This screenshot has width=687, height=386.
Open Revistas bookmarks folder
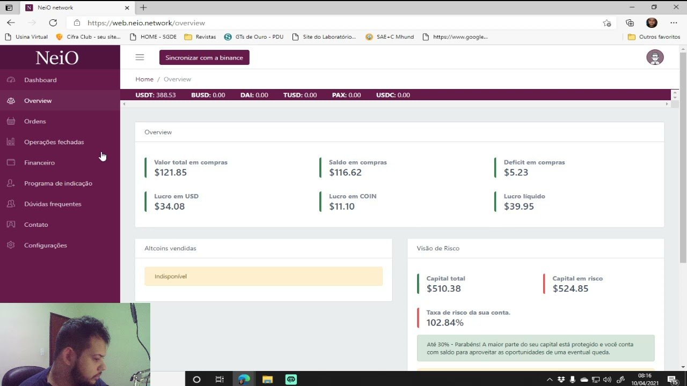(200, 37)
